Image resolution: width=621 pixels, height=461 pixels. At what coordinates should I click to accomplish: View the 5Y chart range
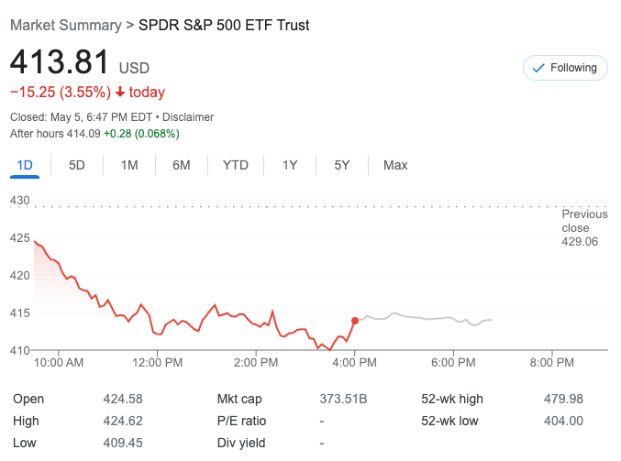click(342, 165)
